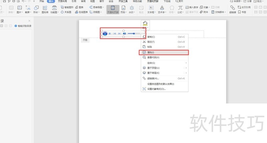
Task: Click 附件 (Attachment) paperclip button
Action: (x=204, y=12)
